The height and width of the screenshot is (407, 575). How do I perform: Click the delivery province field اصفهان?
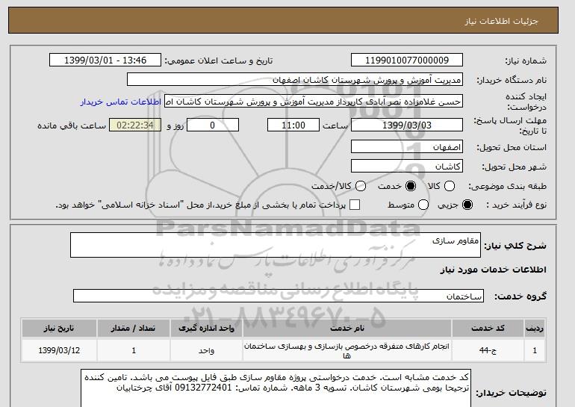tap(407, 146)
